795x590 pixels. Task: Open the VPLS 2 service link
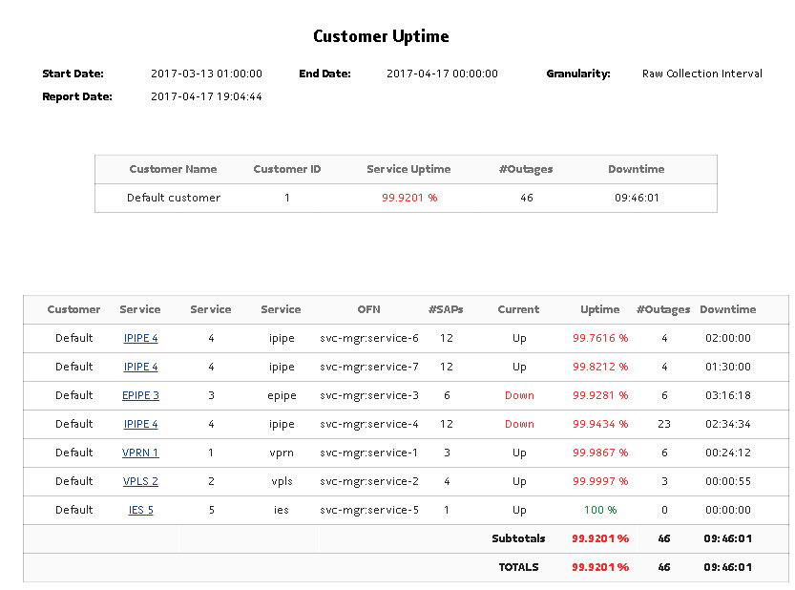point(140,480)
